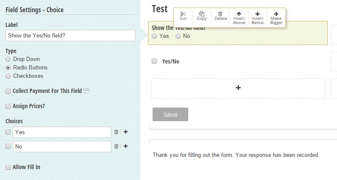Click the Copy icon in the field toolbar
337x180 pixels.
click(202, 14)
